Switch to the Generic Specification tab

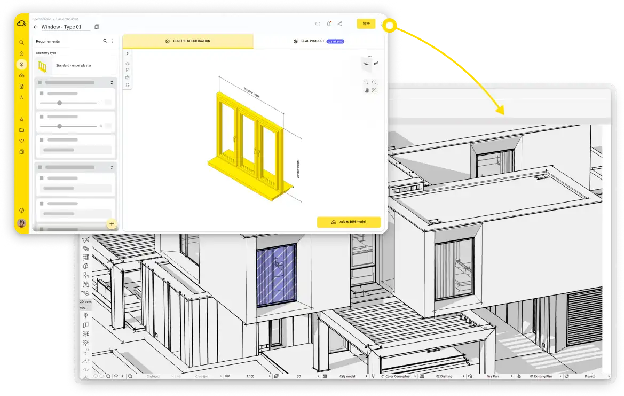(x=188, y=41)
